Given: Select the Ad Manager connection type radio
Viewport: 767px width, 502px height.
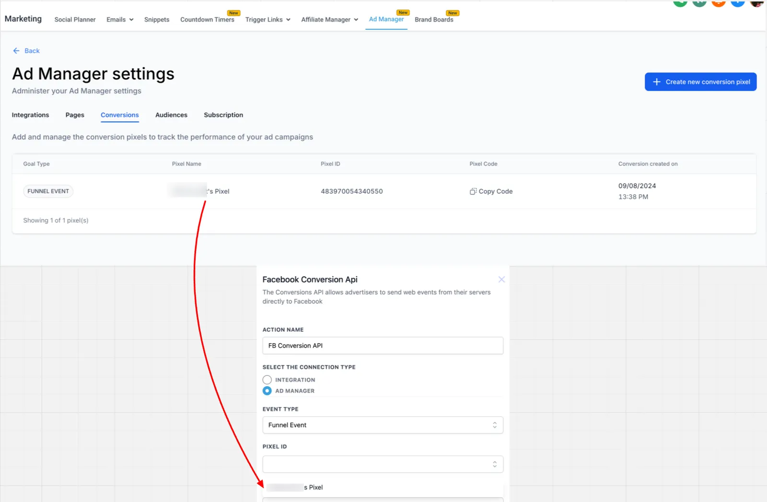Looking at the screenshot, I should click(x=267, y=391).
